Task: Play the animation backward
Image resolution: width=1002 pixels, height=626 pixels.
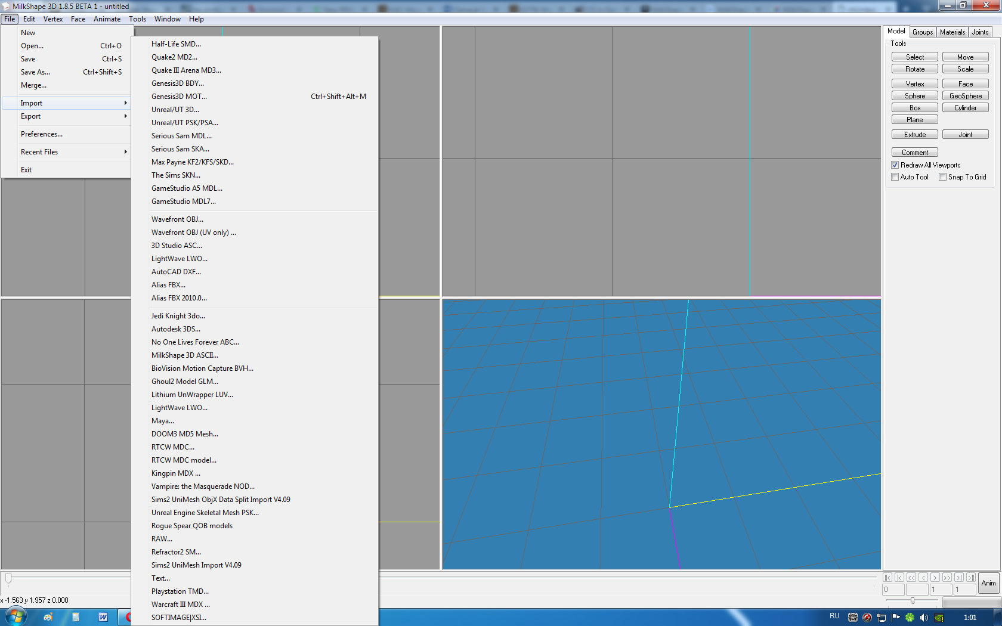Action: point(911,577)
